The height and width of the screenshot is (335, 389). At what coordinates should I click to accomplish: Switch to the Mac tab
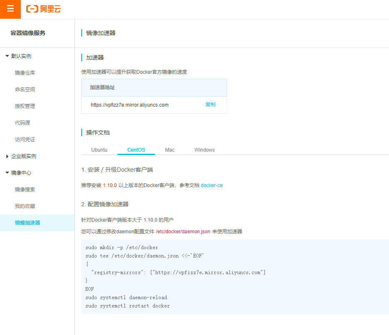click(x=170, y=150)
